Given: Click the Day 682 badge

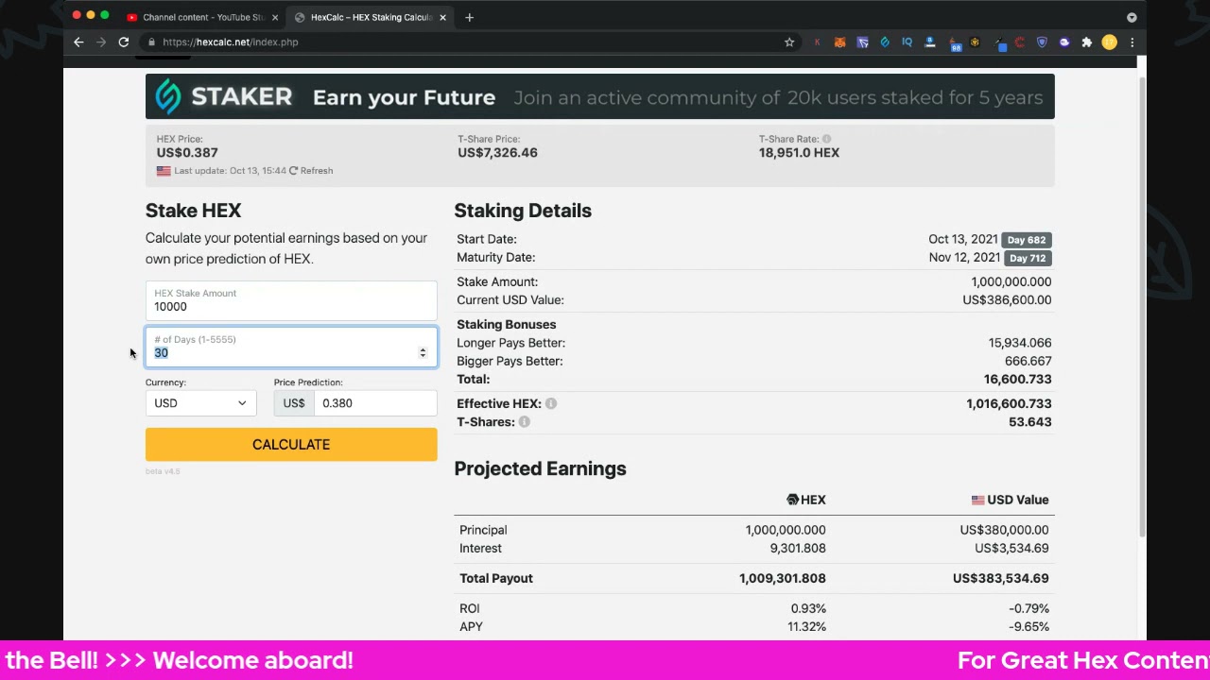Looking at the screenshot, I should coord(1026,240).
